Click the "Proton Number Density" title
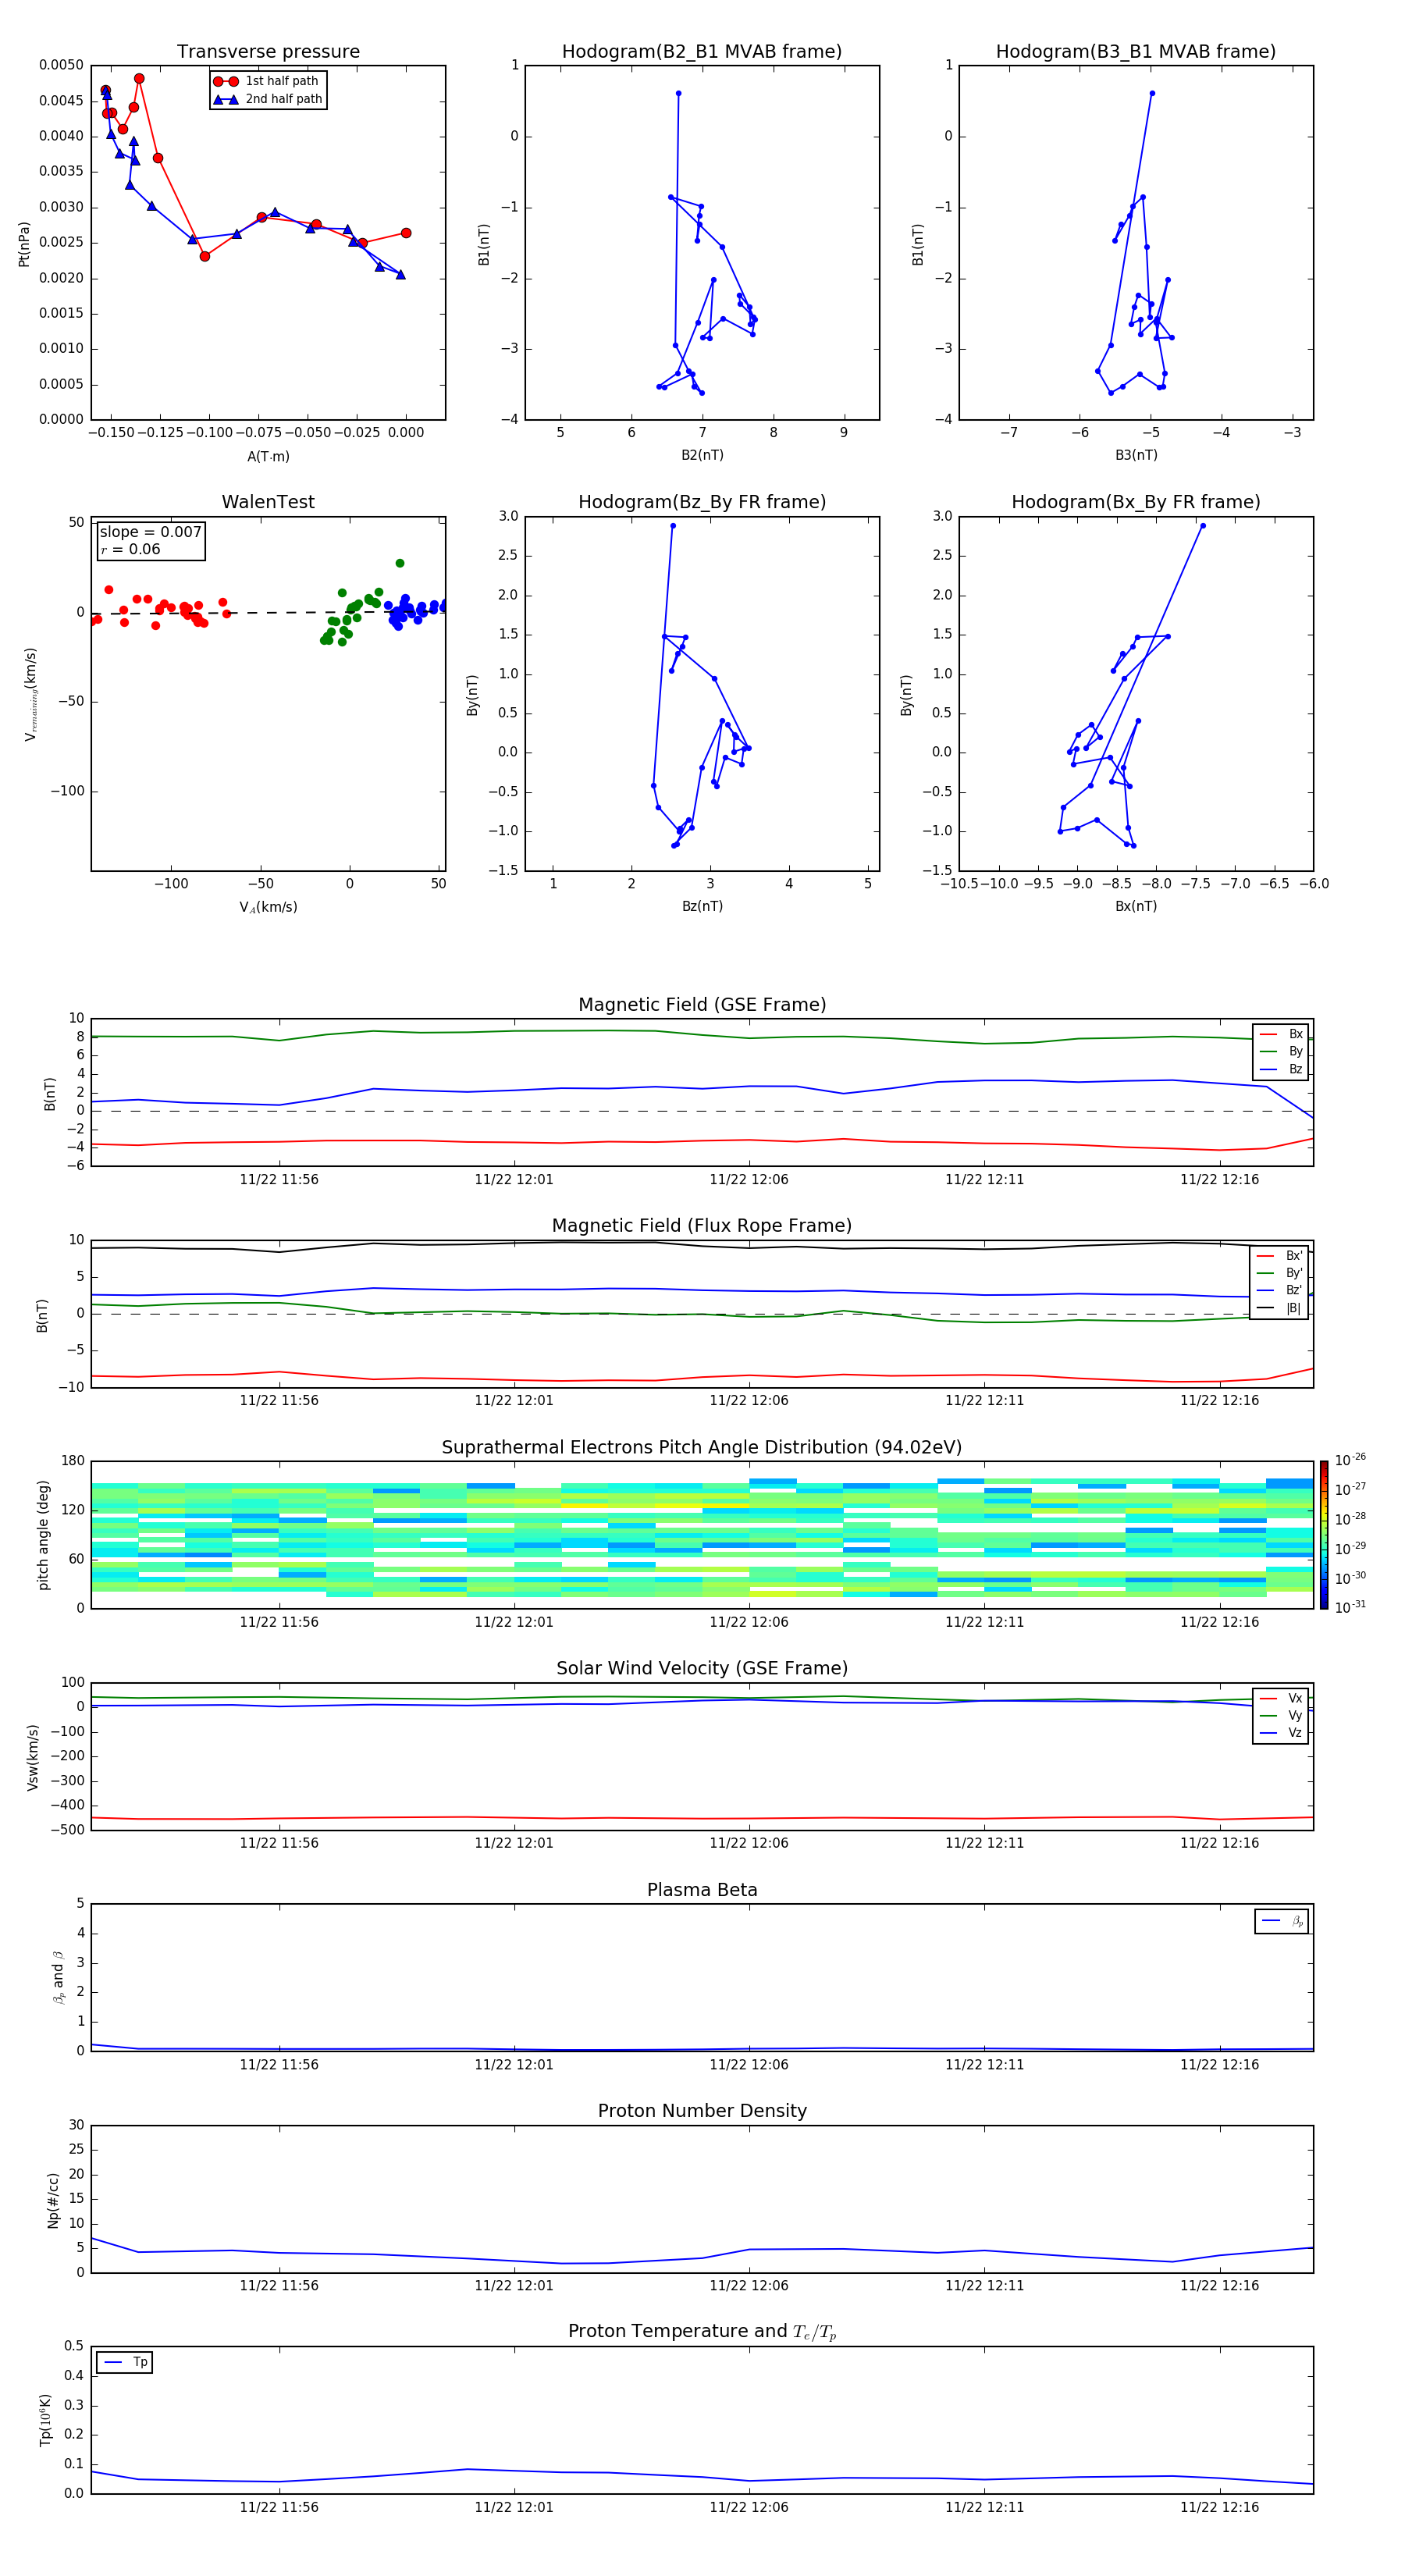 [702, 2111]
